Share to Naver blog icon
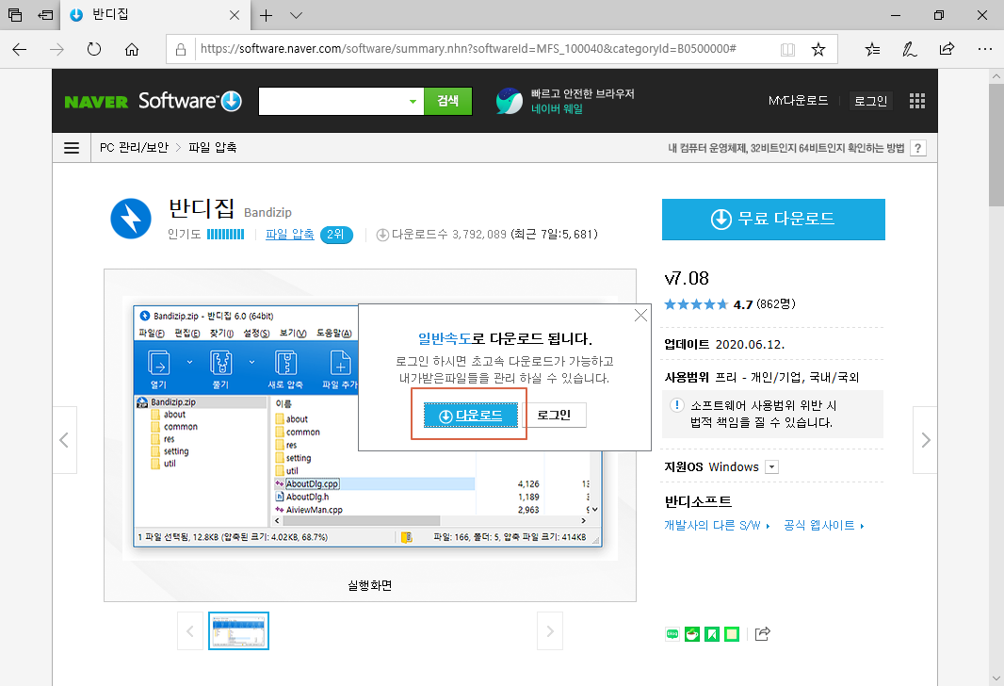This screenshot has height=686, width=1004. 672,634
